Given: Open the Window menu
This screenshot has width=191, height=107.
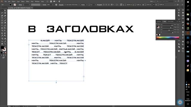Looking at the screenshot, I should point(37,1).
